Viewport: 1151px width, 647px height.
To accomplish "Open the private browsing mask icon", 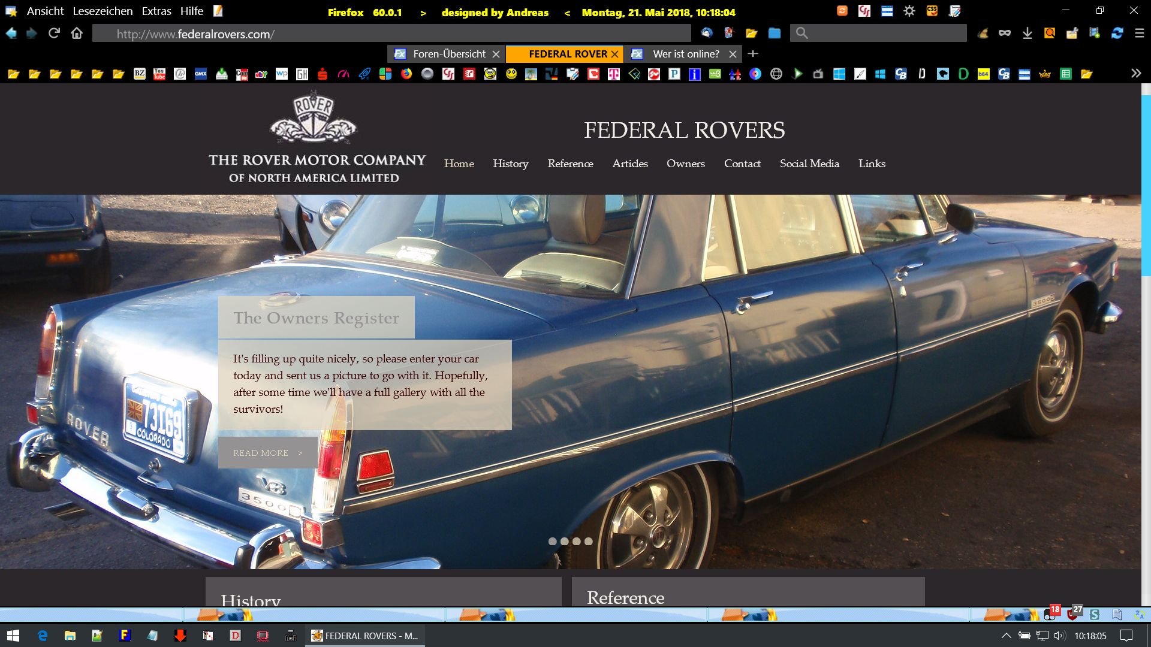I will click(x=1005, y=34).
